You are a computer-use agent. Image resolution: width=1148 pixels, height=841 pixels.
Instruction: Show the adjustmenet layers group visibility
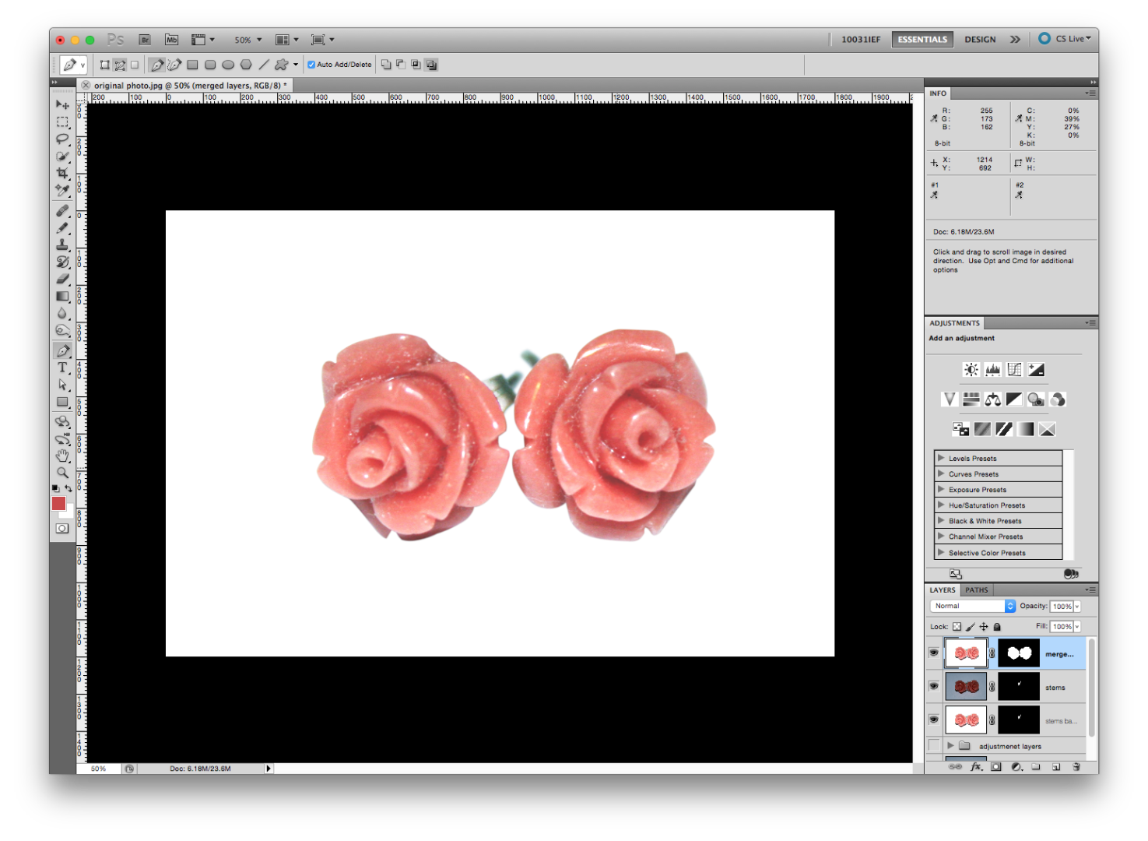934,745
